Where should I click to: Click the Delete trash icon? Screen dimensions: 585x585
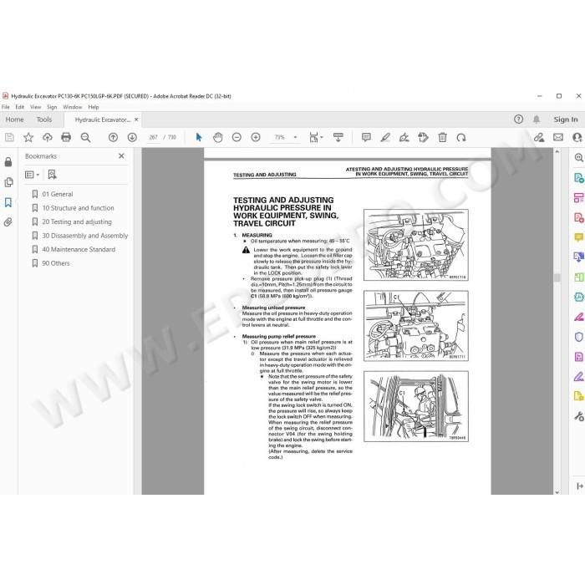[x=442, y=138]
